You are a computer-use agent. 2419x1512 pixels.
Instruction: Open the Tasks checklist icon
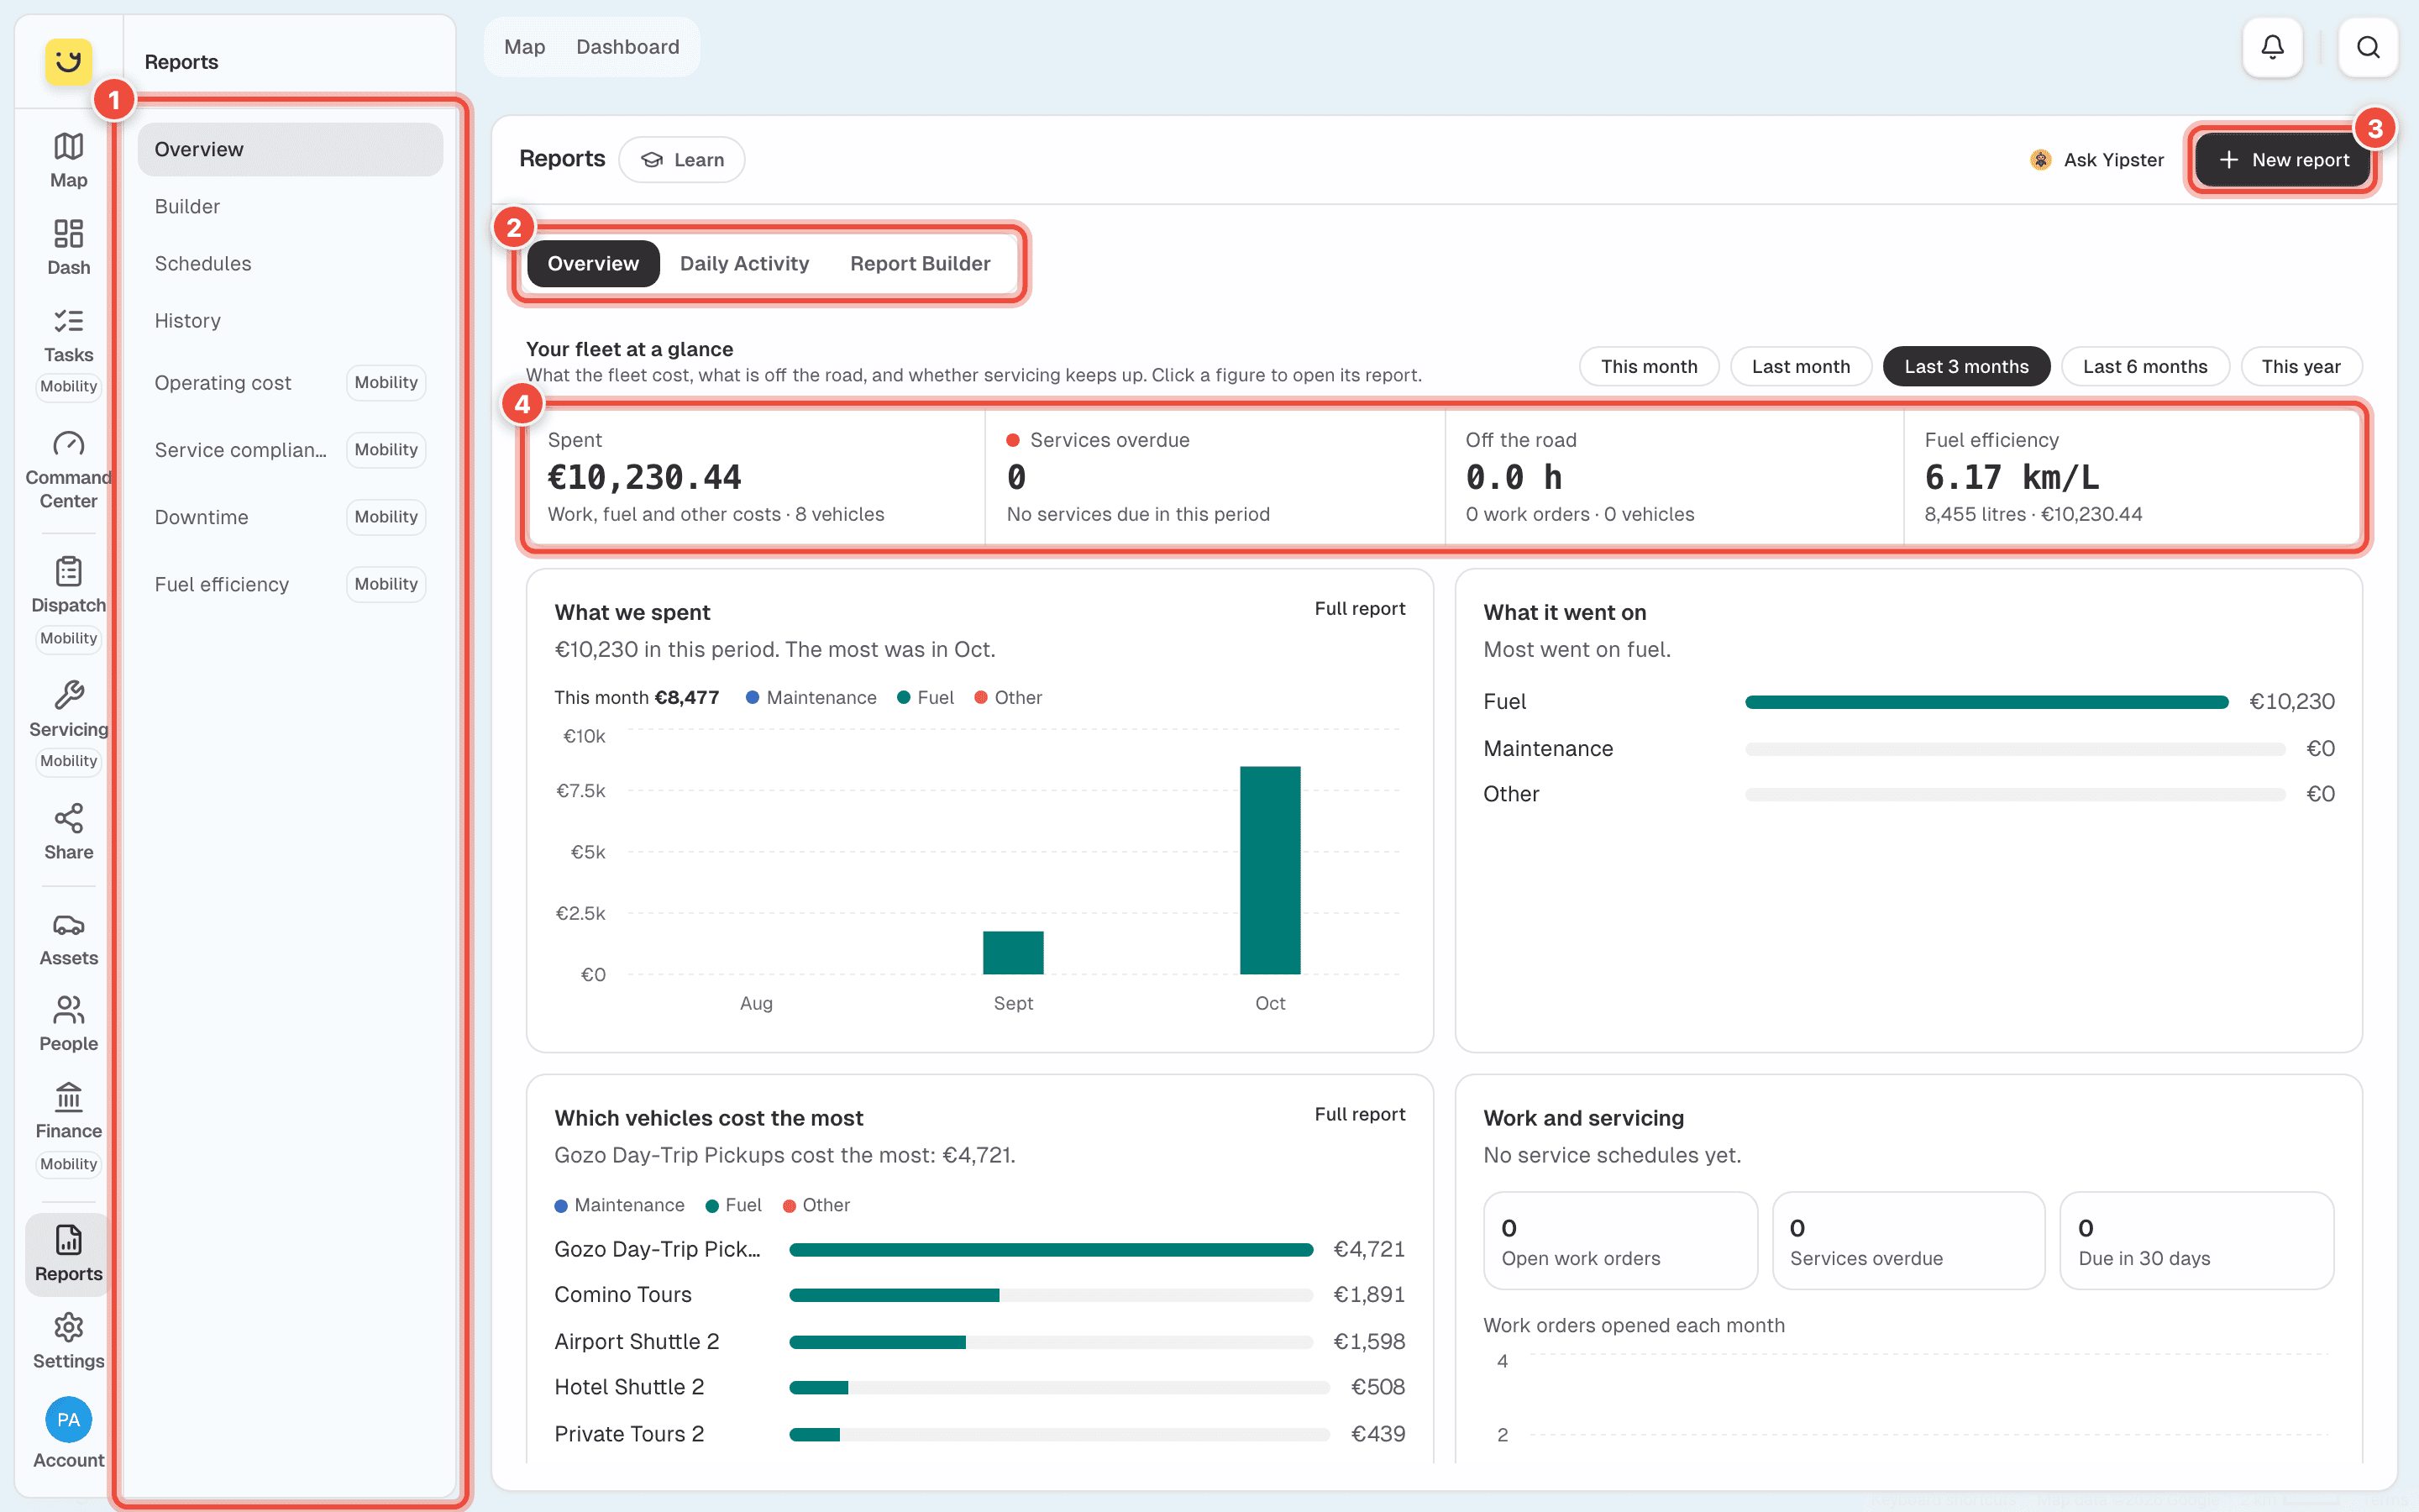coord(68,321)
